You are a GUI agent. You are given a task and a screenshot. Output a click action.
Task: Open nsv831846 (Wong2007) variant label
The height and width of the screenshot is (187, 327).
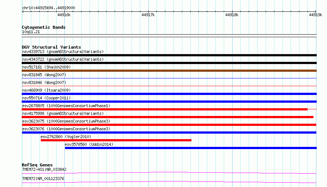pyautogui.click(x=44, y=82)
